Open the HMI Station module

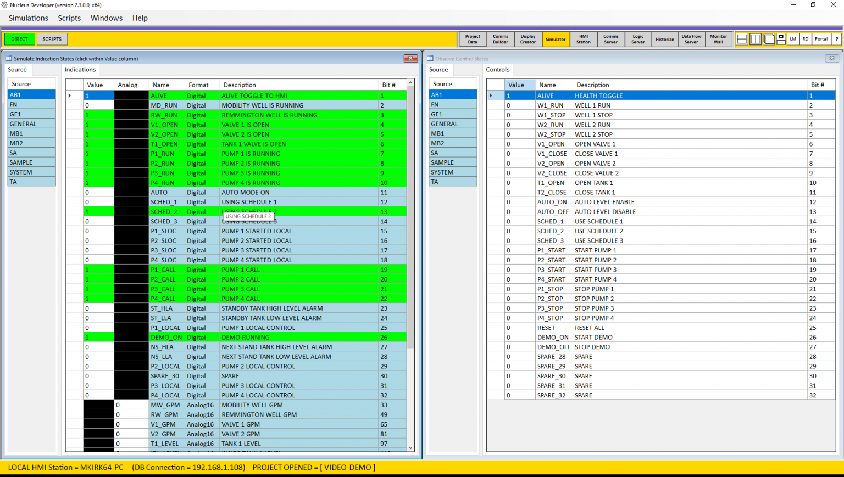pyautogui.click(x=583, y=39)
